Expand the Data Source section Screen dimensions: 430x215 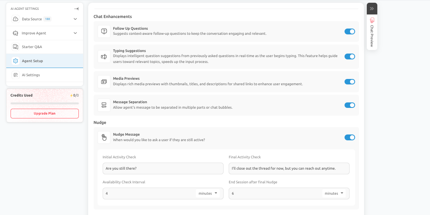pyautogui.click(x=75, y=19)
